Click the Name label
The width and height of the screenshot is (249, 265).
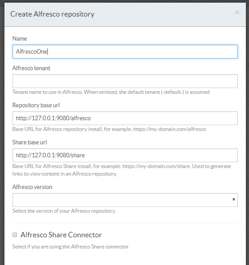point(20,39)
